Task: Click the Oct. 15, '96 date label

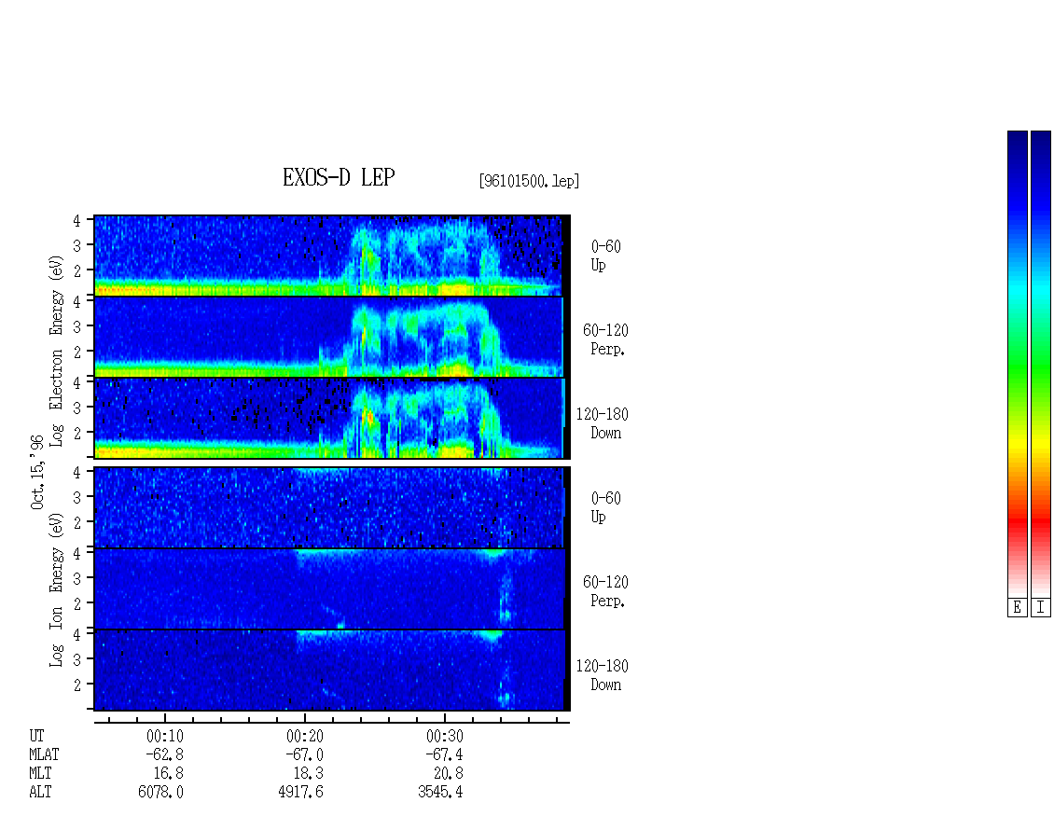Action: pos(37,472)
